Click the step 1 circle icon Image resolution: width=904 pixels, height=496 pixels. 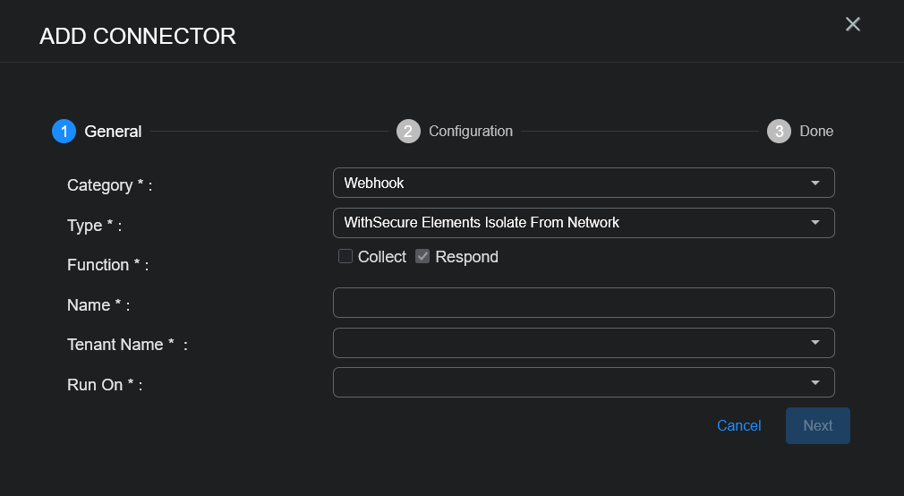click(64, 132)
